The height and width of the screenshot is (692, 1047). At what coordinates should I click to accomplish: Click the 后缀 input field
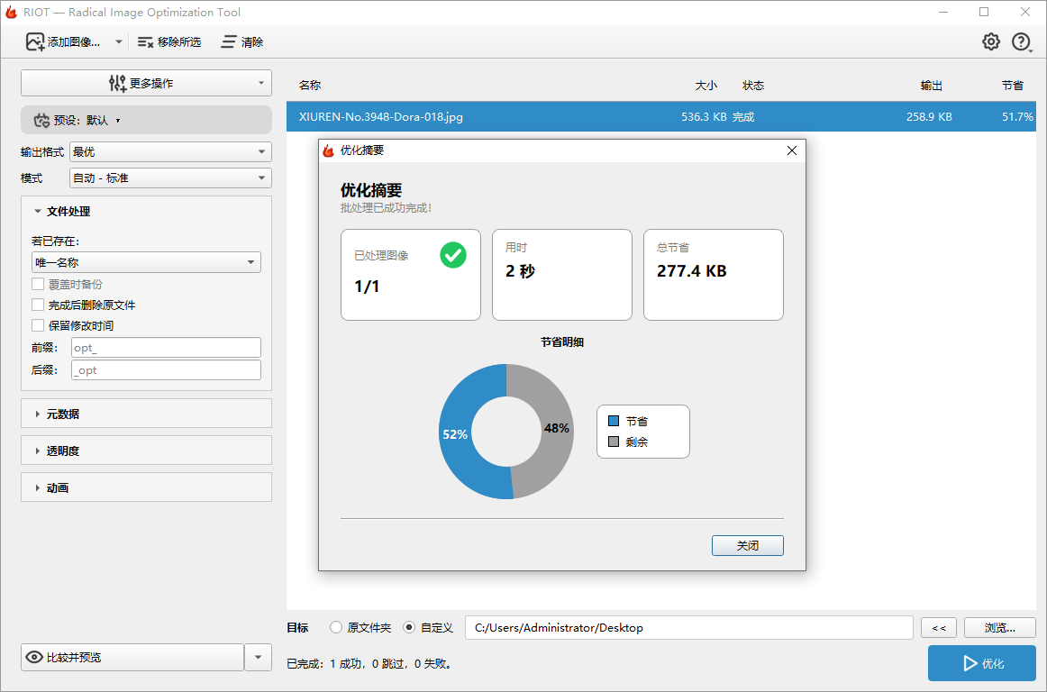point(166,370)
